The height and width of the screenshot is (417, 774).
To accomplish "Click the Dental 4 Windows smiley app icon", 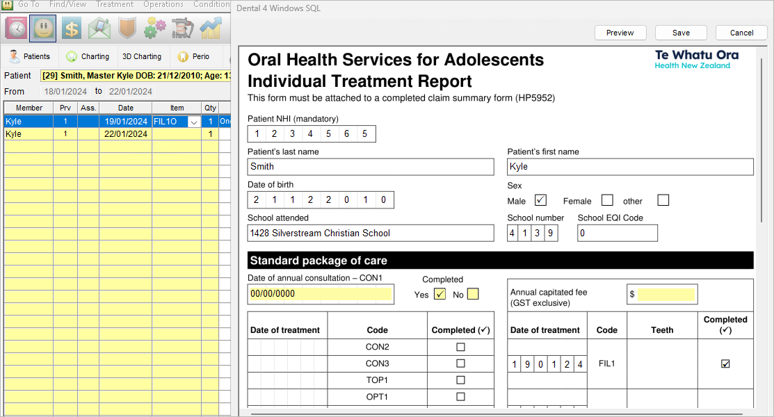I will tap(6, 4).
